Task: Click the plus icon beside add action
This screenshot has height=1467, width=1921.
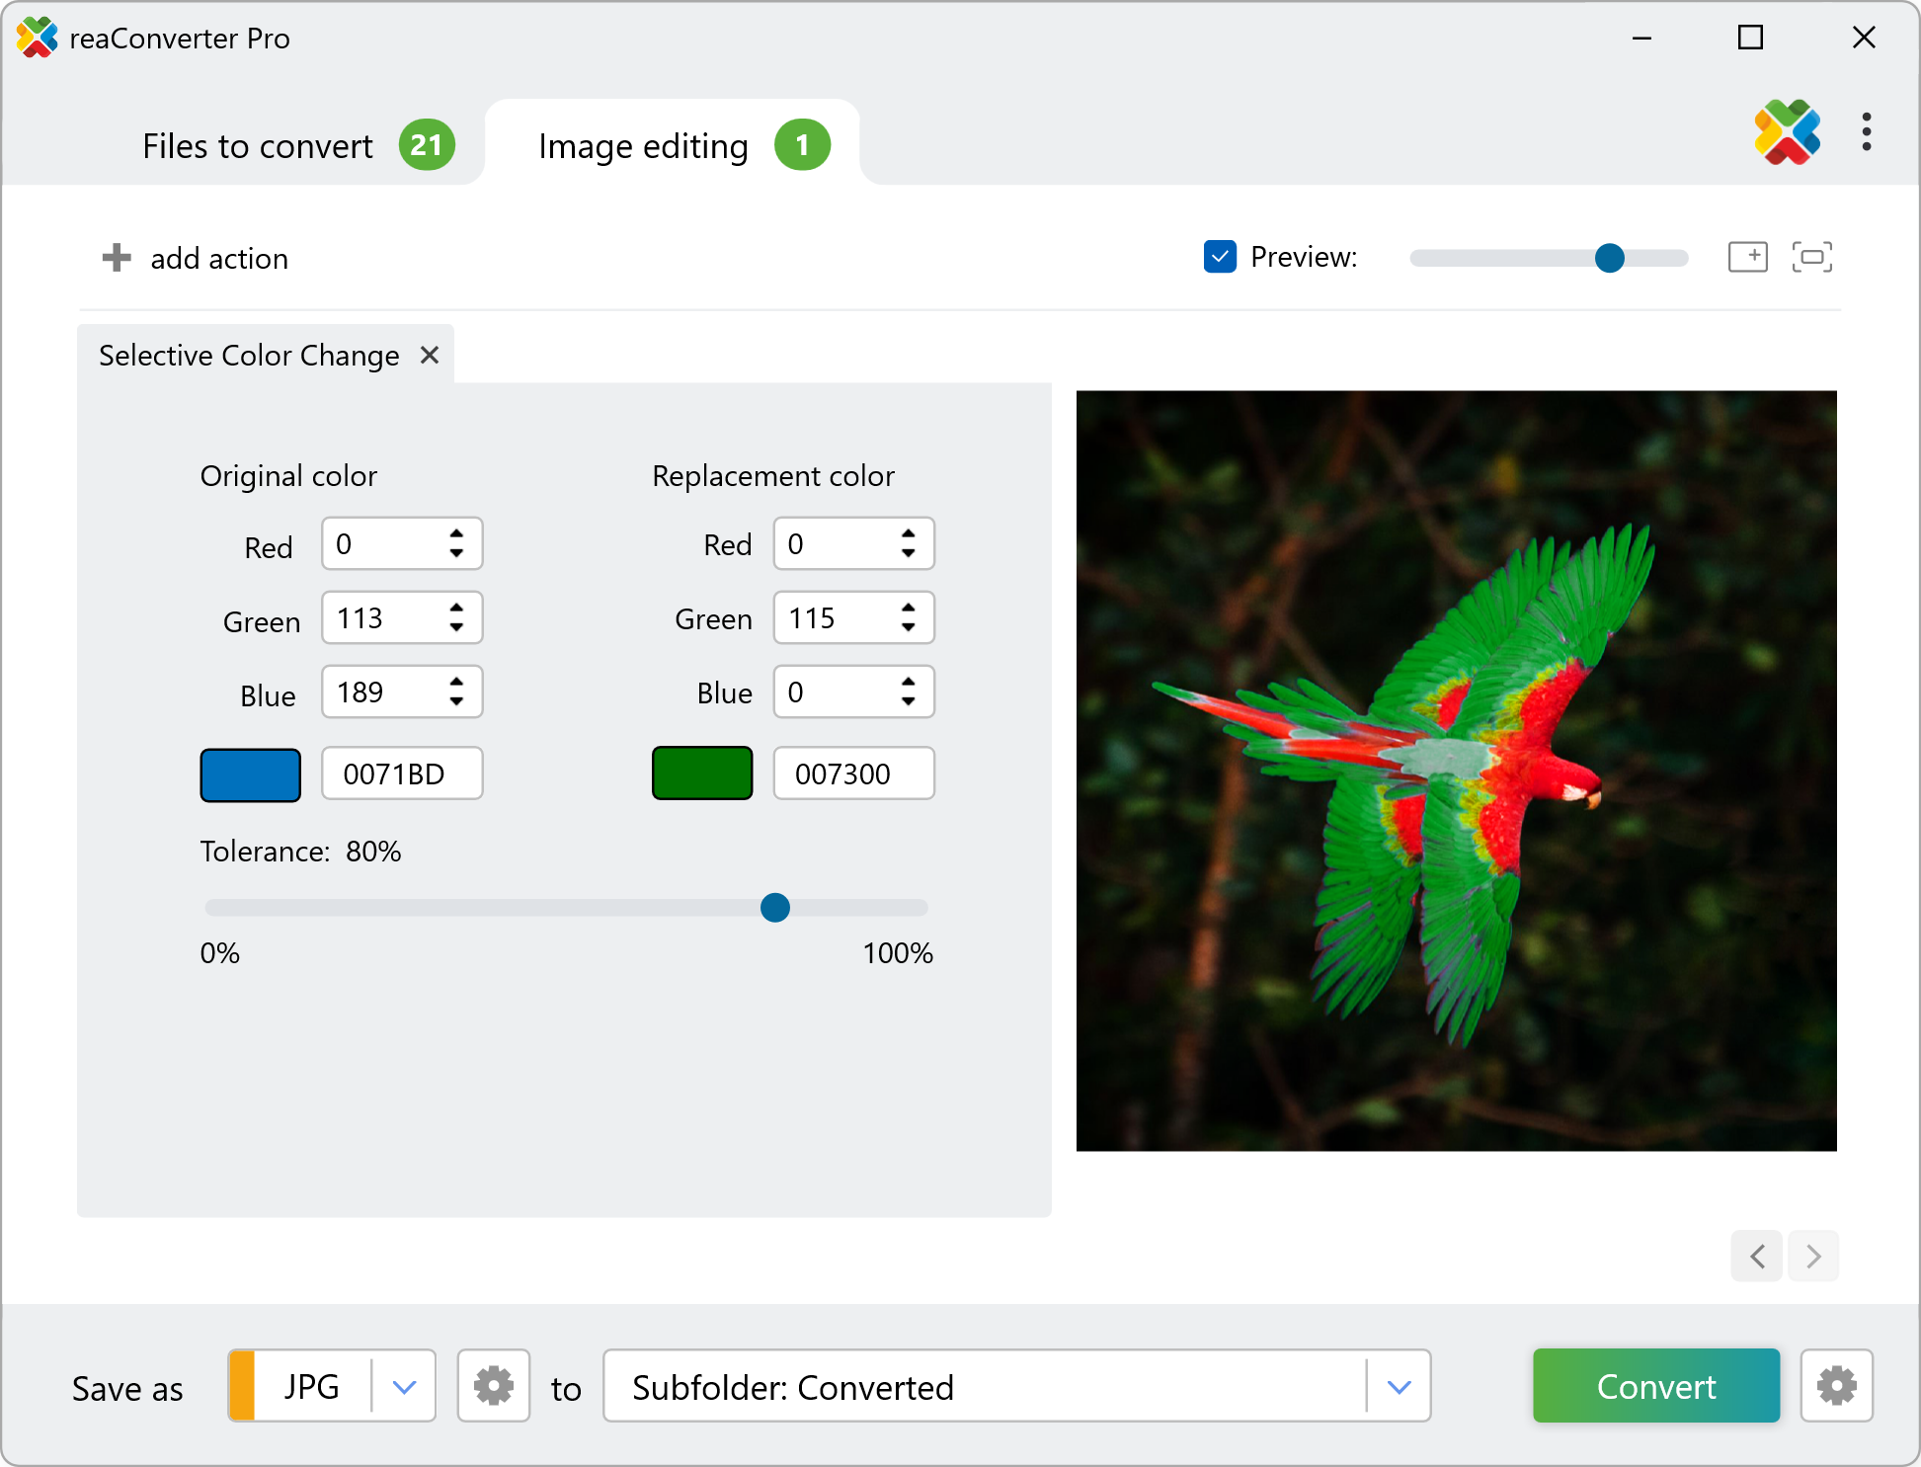Action: [117, 258]
